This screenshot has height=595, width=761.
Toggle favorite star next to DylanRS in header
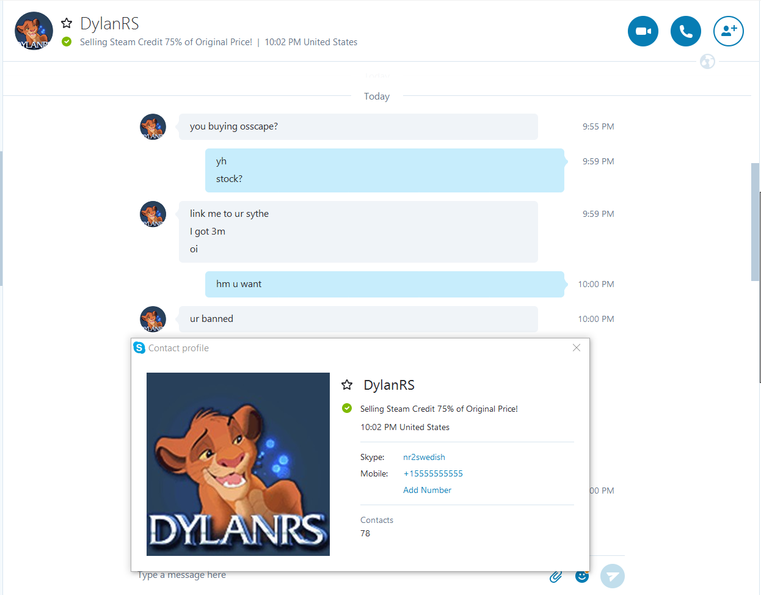[x=67, y=23]
